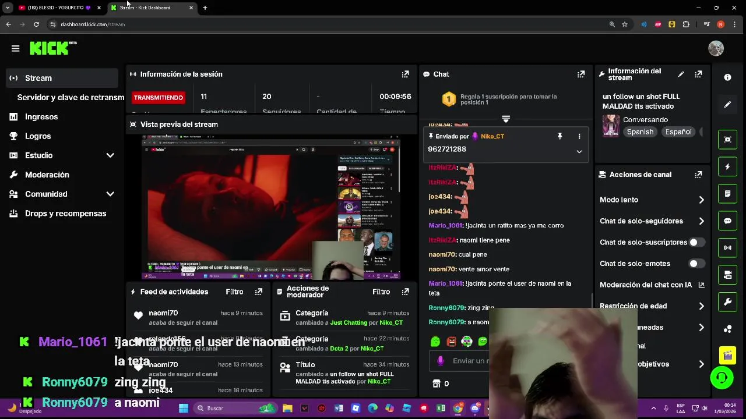Click the wrench icon in right sidebar
This screenshot has width=746, height=419.
click(727, 302)
